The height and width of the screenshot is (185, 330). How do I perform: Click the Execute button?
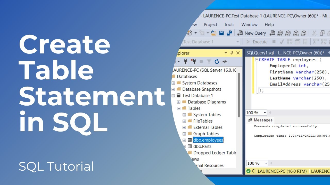(257, 42)
